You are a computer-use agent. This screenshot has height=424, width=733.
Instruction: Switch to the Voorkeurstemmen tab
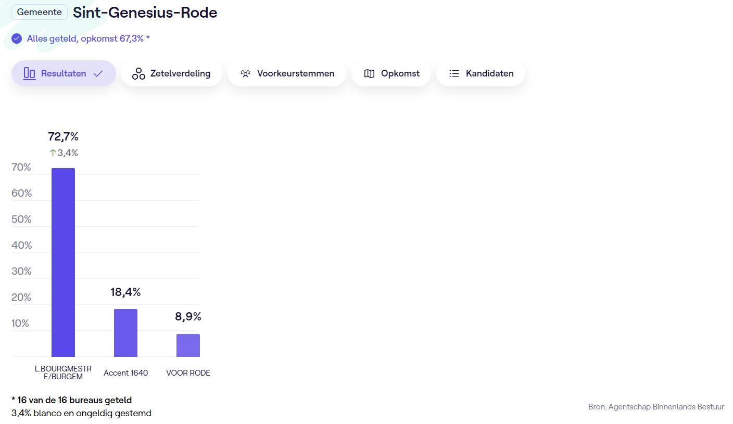pyautogui.click(x=295, y=73)
